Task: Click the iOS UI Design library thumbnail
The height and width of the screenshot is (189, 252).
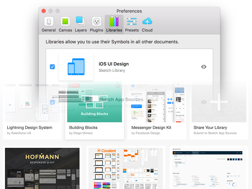Action: pos(76,67)
